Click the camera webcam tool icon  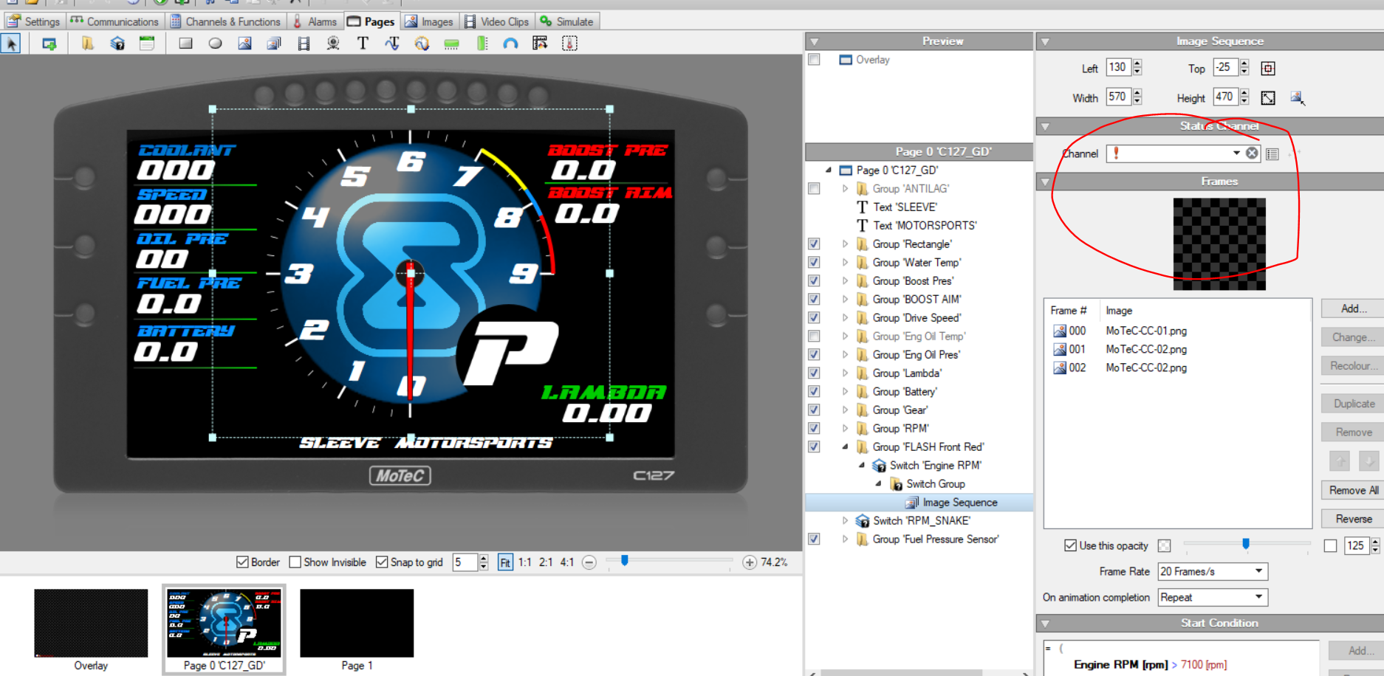click(x=333, y=44)
